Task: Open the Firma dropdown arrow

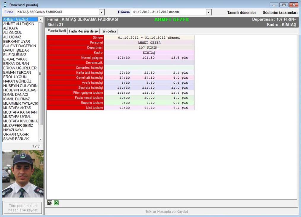Action: pyautogui.click(x=102, y=12)
